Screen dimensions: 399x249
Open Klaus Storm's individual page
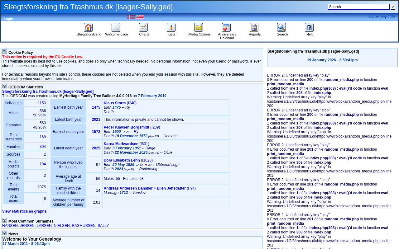point(120,103)
